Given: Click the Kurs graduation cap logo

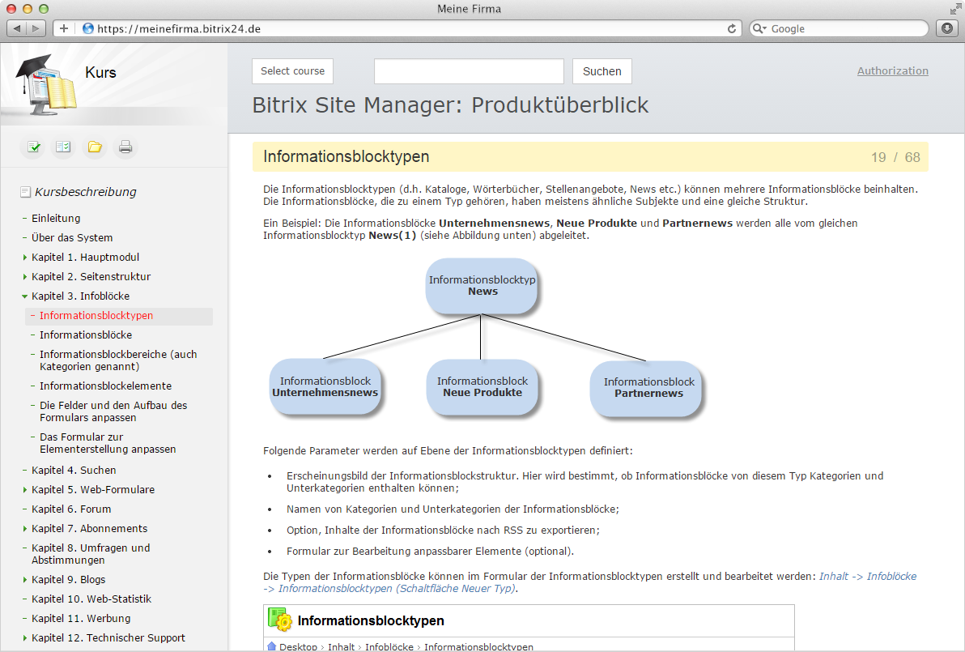Looking at the screenshot, I should (x=47, y=84).
